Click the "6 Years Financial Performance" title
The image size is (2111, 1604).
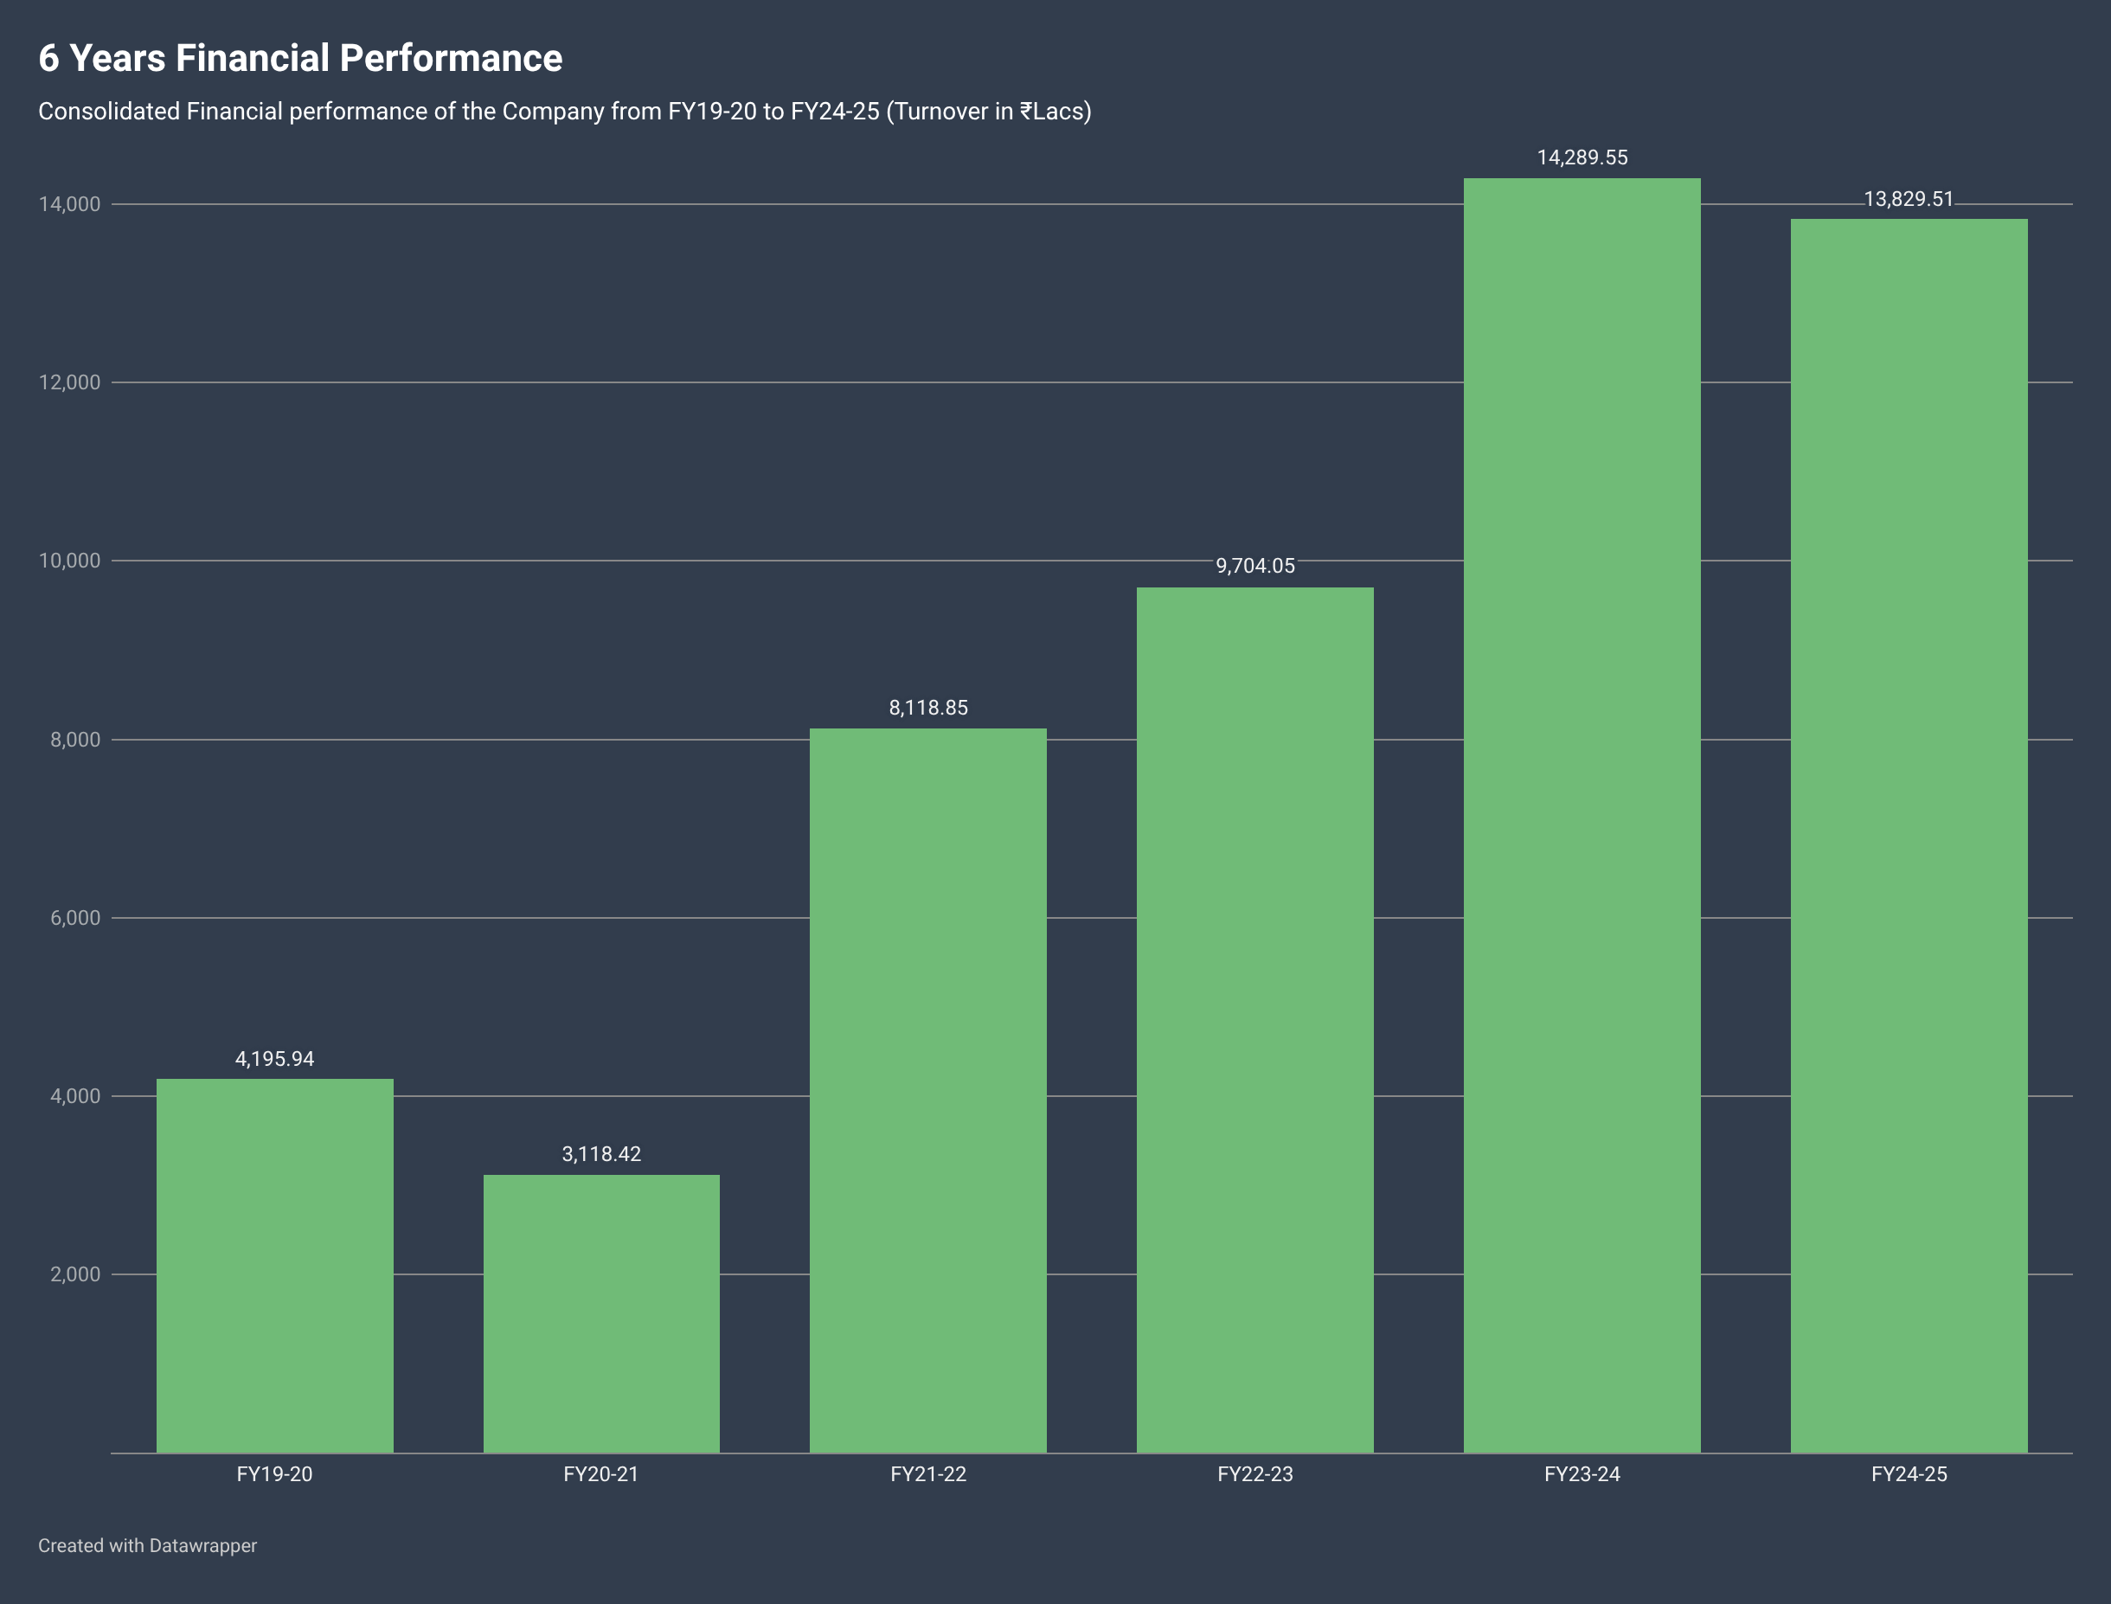[x=300, y=58]
